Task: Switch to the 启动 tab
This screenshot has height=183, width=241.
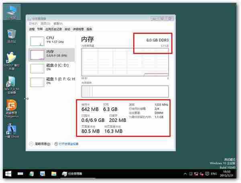Action: click(x=67, y=29)
